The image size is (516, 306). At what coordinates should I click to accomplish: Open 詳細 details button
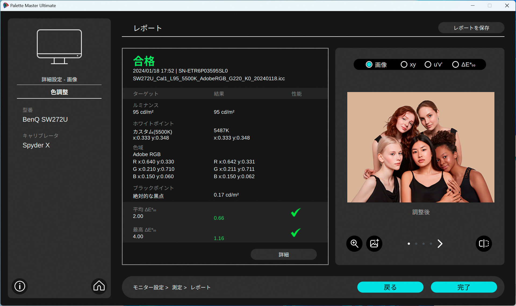point(284,254)
